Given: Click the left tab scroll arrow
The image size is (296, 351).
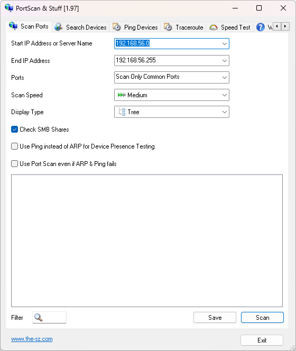Looking at the screenshot, I should click(x=277, y=26).
